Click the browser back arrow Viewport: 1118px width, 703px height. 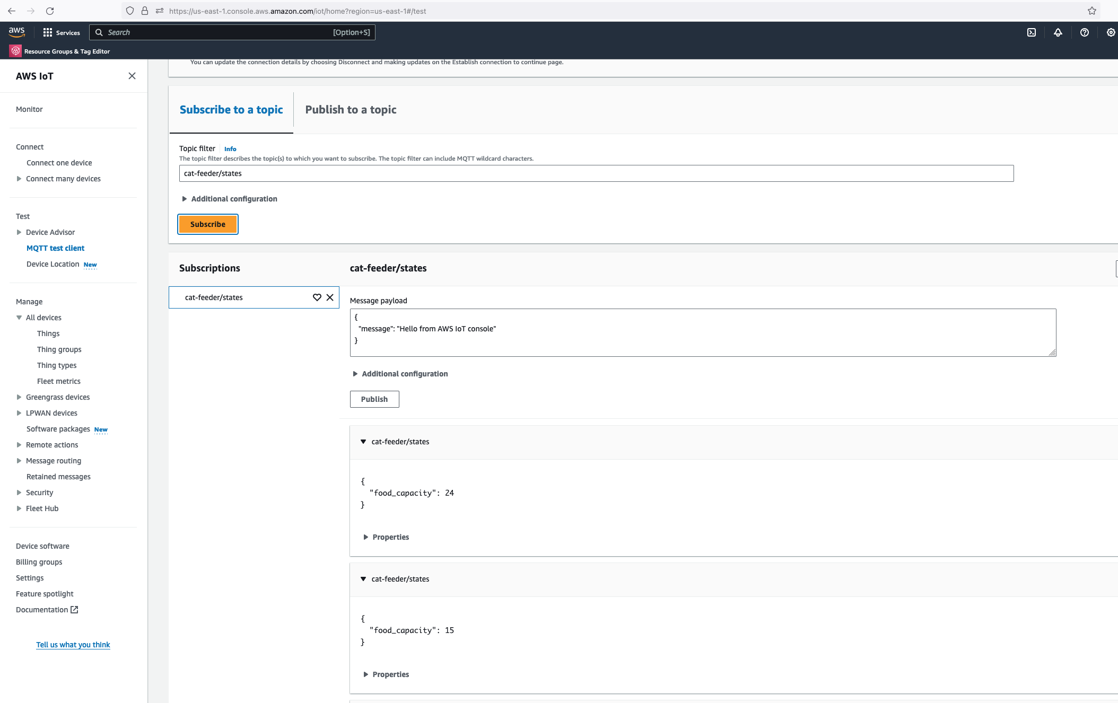(12, 11)
